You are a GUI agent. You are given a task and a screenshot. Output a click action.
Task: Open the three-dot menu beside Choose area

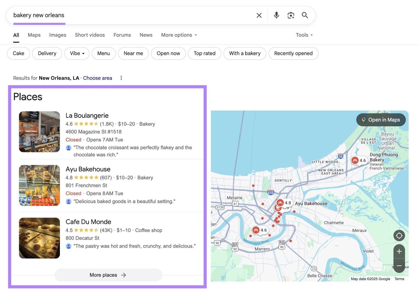[x=121, y=78]
